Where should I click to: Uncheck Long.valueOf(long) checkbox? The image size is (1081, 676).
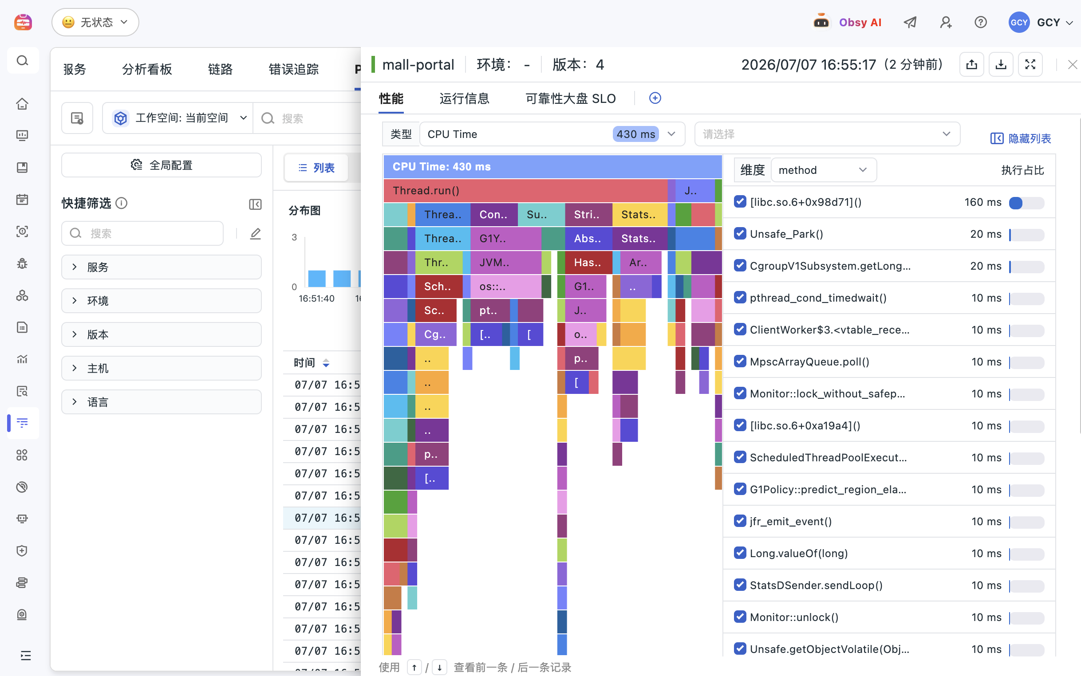[x=740, y=553]
